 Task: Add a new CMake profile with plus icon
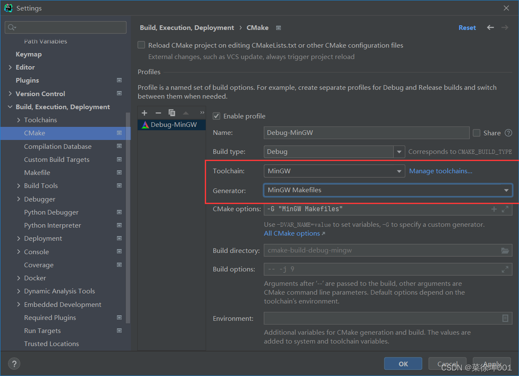144,113
